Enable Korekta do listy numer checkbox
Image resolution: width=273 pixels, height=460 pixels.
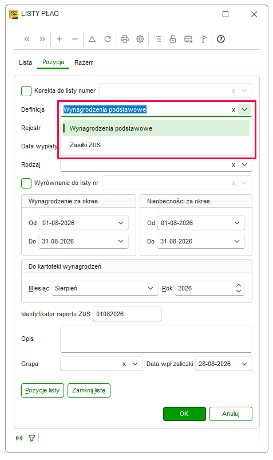[26, 91]
